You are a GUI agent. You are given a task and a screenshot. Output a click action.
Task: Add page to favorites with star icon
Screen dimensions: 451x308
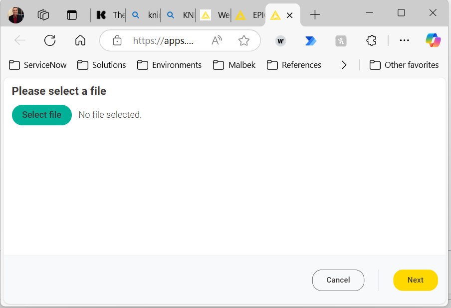coord(244,40)
